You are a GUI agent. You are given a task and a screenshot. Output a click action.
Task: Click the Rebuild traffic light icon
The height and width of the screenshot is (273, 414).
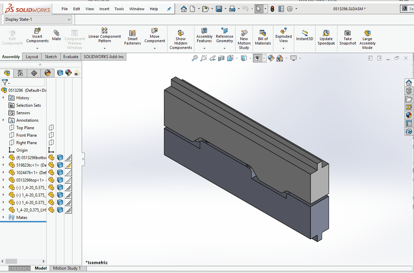click(x=272, y=9)
